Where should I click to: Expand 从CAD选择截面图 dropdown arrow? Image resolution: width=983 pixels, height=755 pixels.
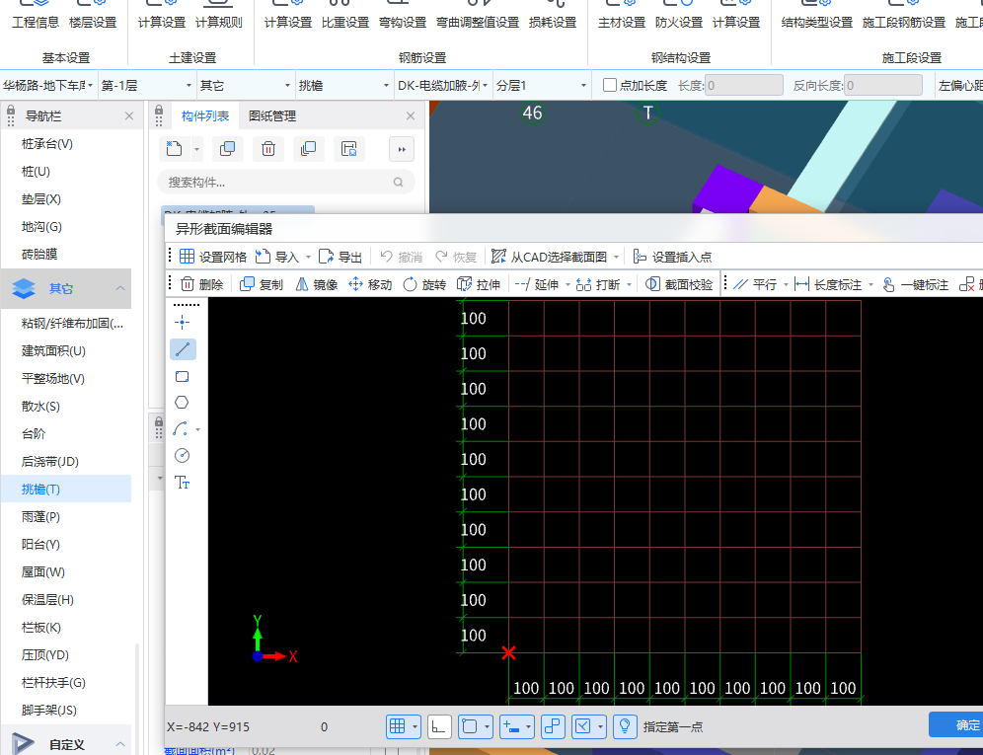[616, 258]
